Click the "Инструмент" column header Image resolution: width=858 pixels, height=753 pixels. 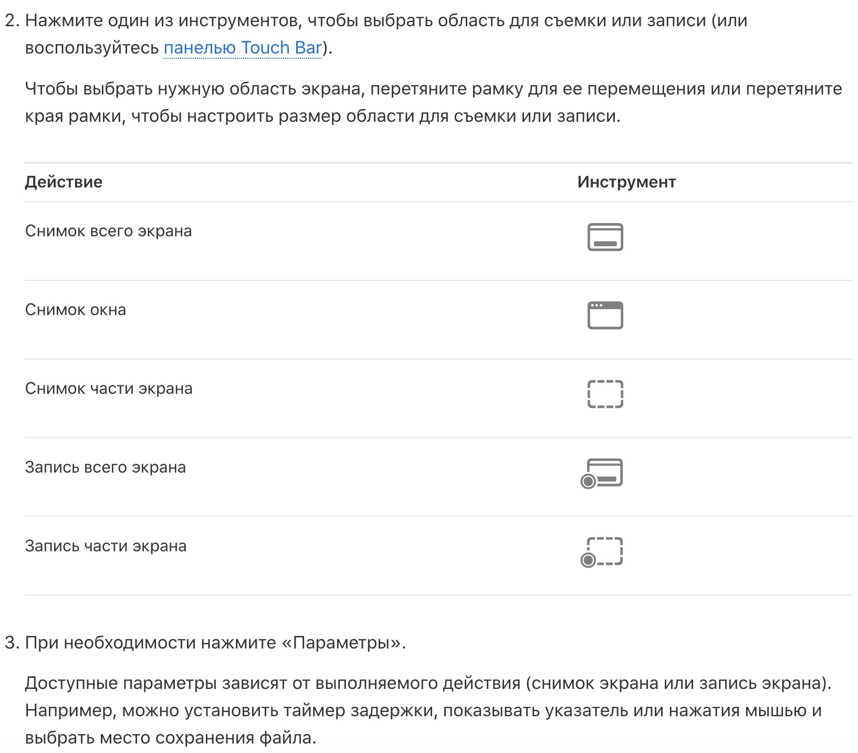[x=626, y=182]
